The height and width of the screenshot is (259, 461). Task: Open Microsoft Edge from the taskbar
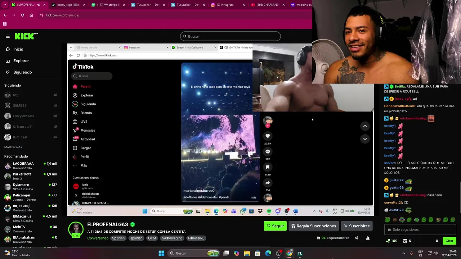click(268, 253)
